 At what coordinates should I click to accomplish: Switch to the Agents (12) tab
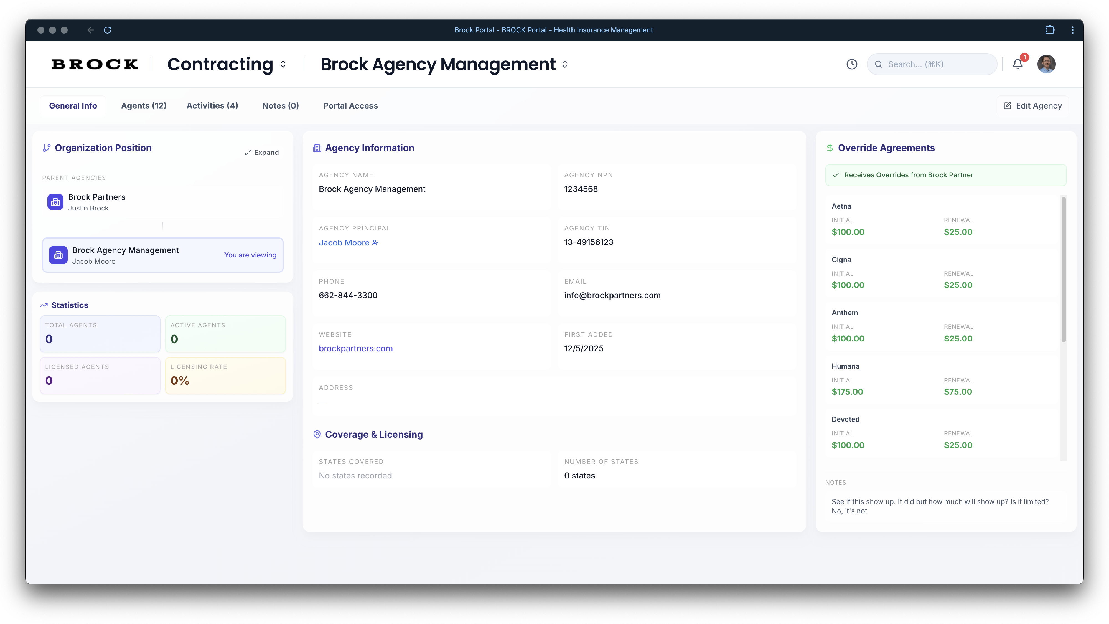143,105
